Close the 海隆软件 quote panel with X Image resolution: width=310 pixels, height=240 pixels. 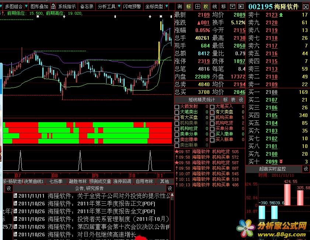[x=306, y=7]
